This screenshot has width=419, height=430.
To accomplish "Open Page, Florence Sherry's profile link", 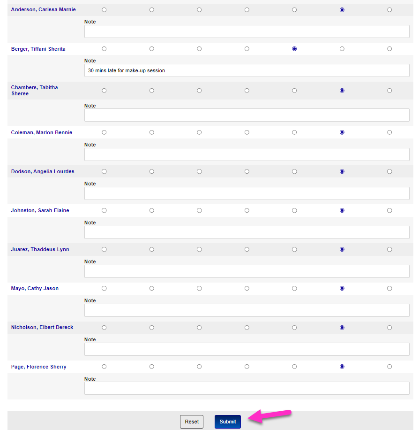I will [39, 367].
